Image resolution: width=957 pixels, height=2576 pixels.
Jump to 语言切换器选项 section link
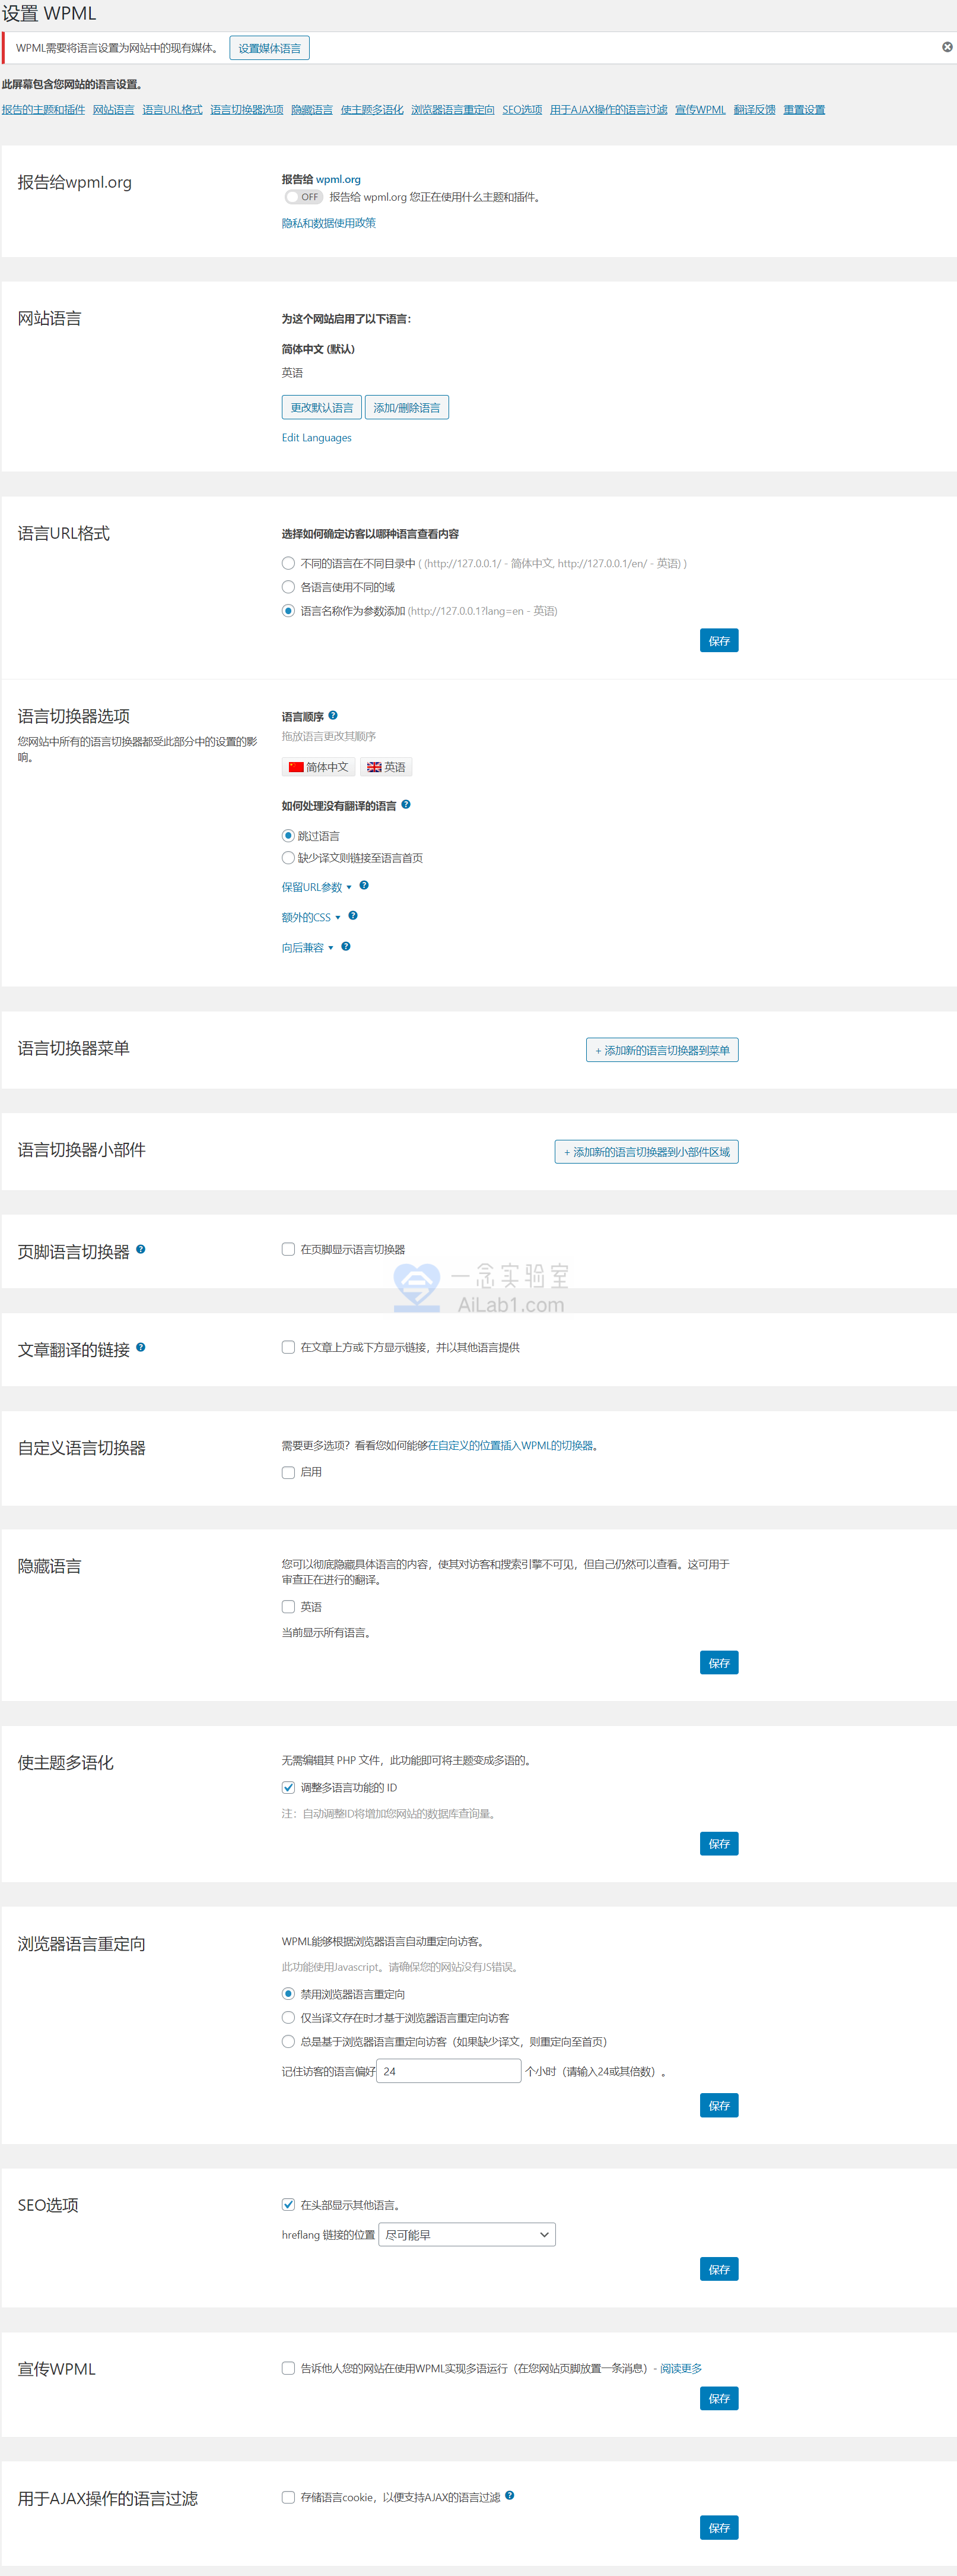tap(247, 110)
